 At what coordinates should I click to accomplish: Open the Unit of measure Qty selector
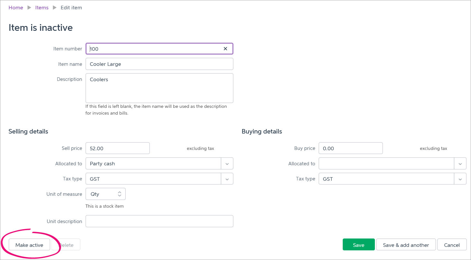point(105,194)
